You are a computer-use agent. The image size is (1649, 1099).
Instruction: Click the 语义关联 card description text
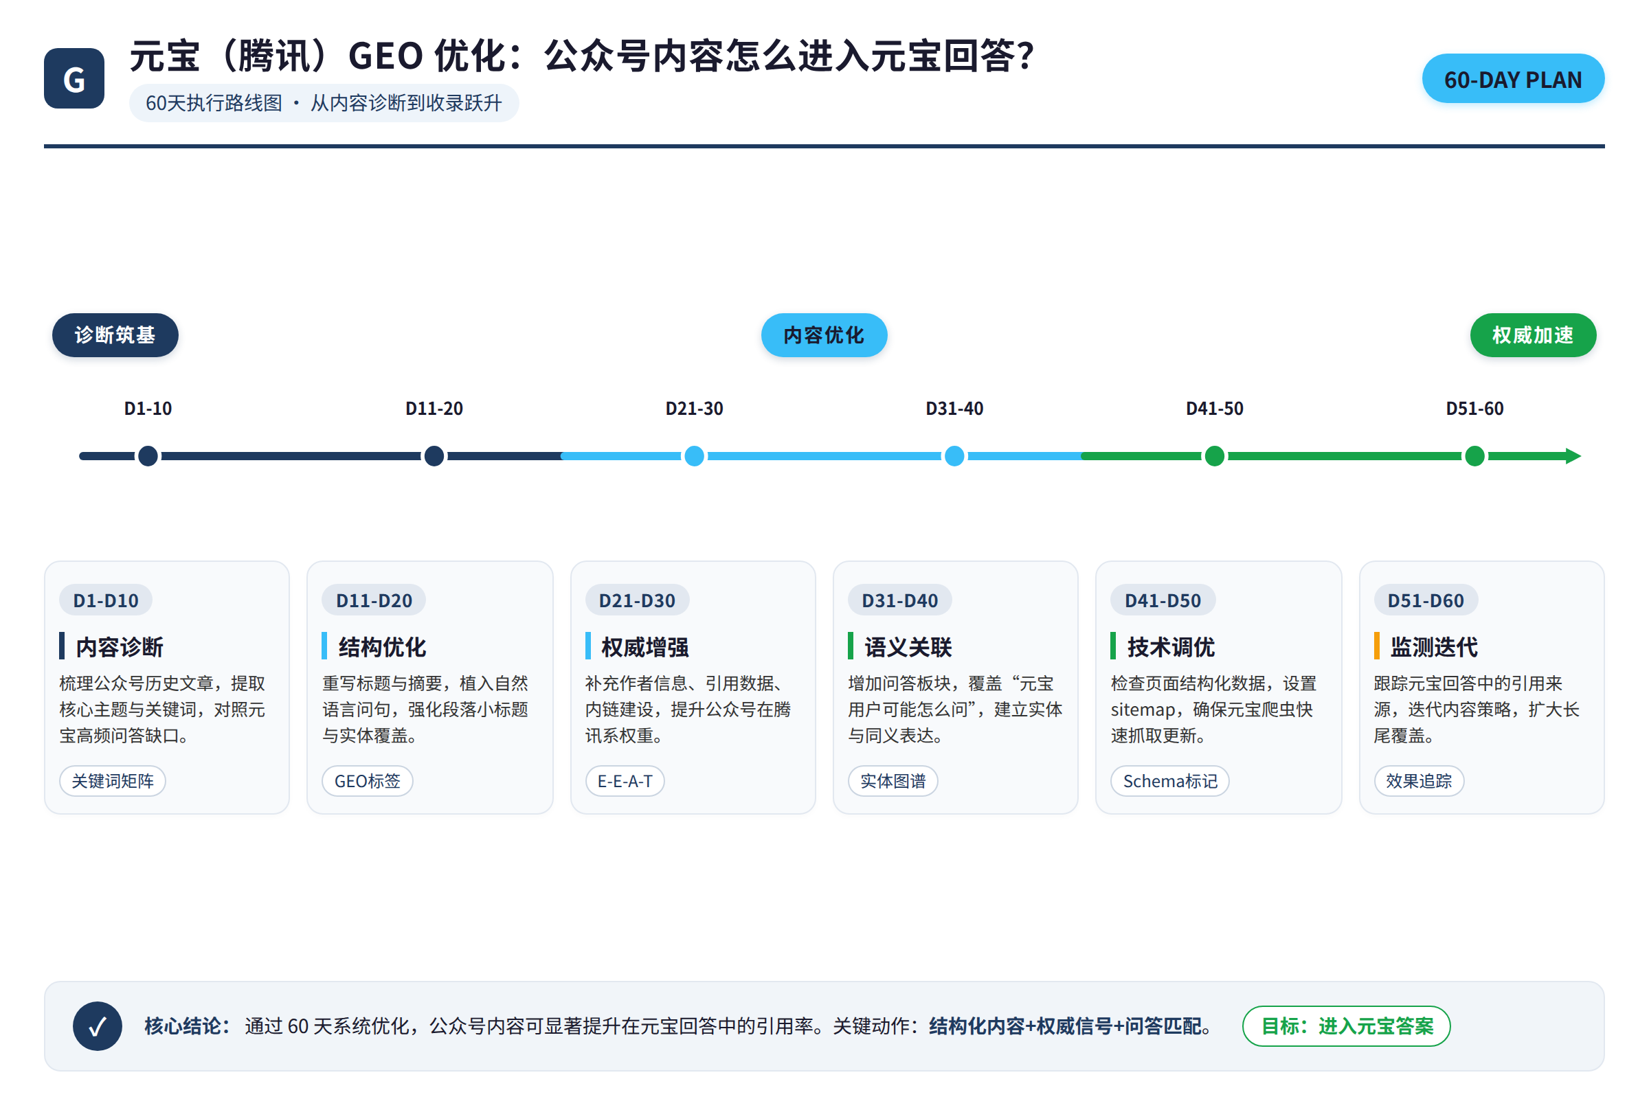click(x=955, y=710)
